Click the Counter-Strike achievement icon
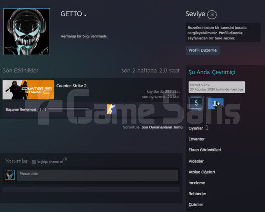Image resolution: width=265 pixels, height=212 pixels. point(111,109)
